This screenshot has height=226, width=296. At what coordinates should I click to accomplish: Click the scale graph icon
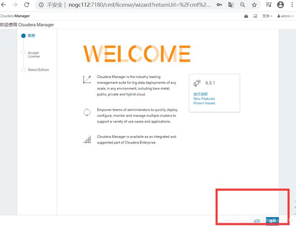(x=87, y=79)
